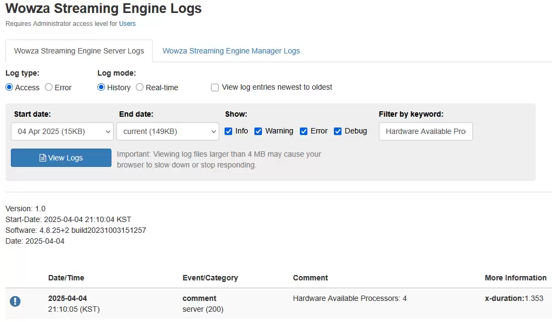The image size is (552, 322).
Task: Open the Start date dropdown
Action: 62,131
